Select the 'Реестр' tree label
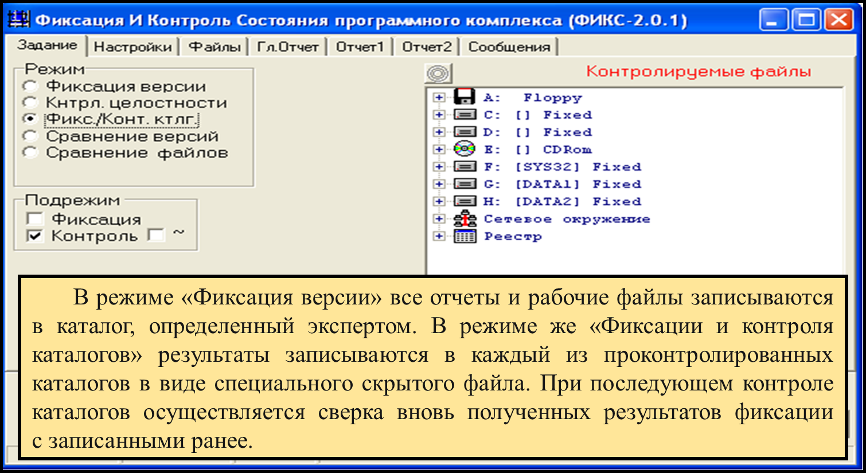The width and height of the screenshot is (866, 473). click(x=513, y=236)
